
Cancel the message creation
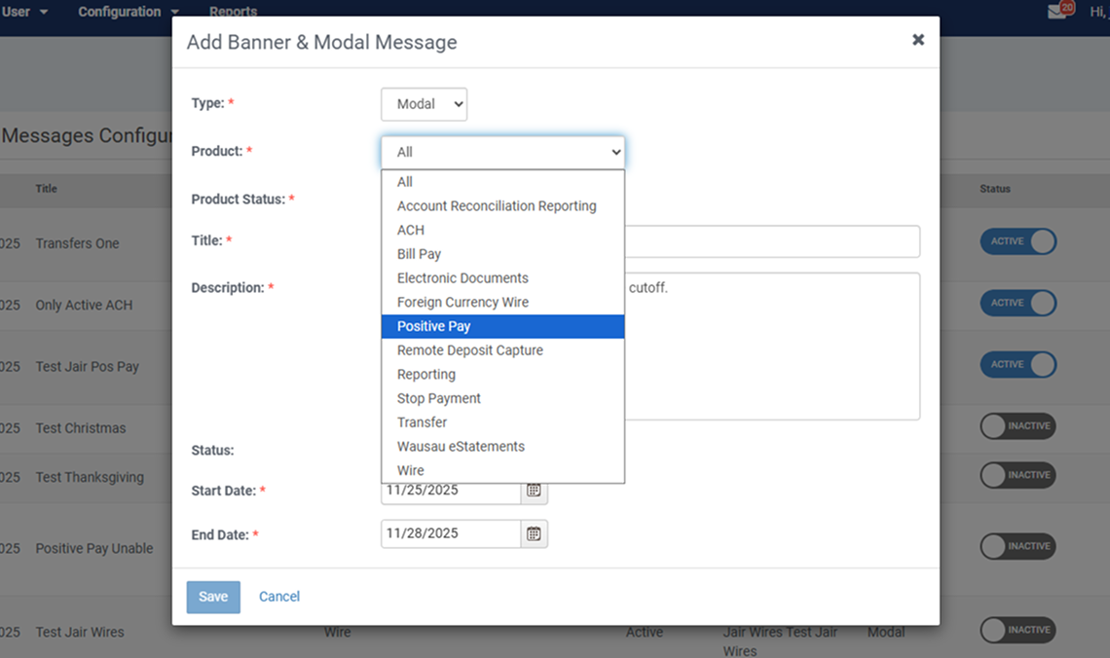click(279, 597)
